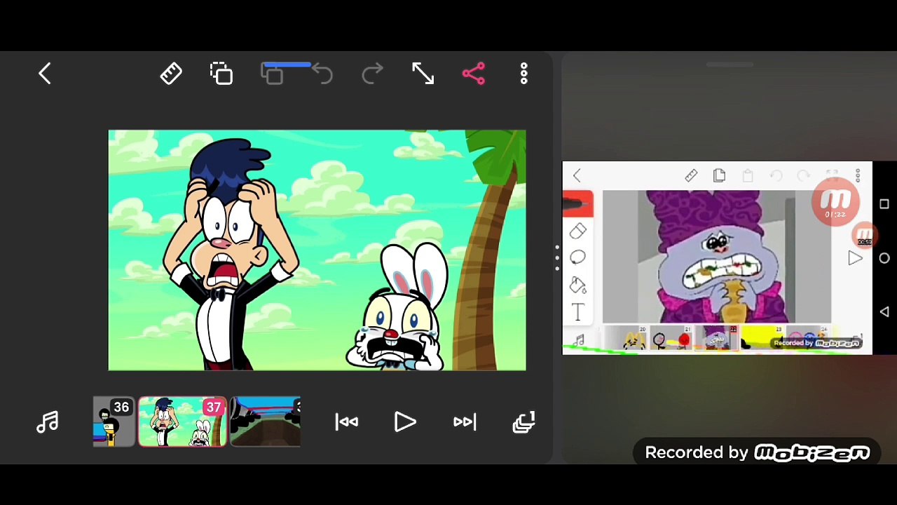Undo in the right window's toolbar
Viewport: 897px width, 505px height.
tap(776, 175)
